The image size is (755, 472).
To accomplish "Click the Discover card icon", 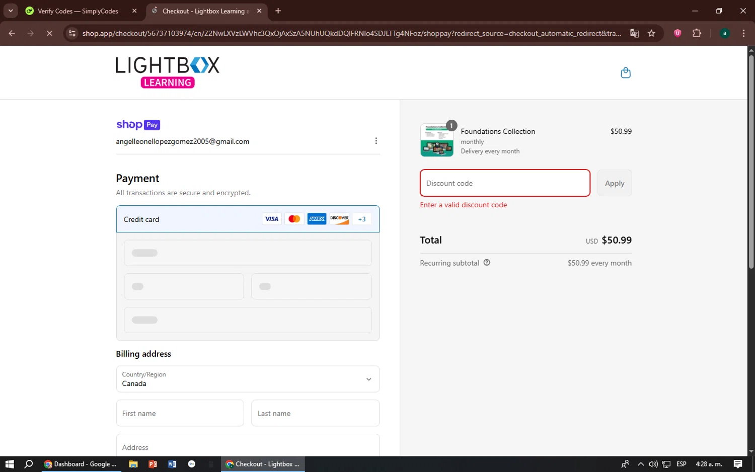I will click(340, 219).
